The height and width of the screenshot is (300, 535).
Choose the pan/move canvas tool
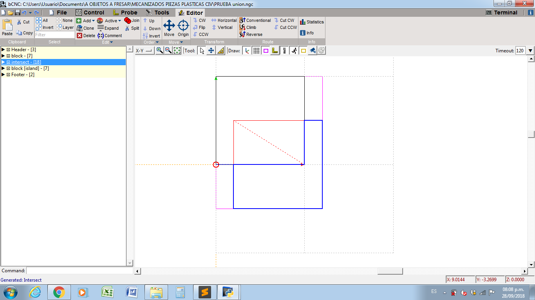pos(211,50)
